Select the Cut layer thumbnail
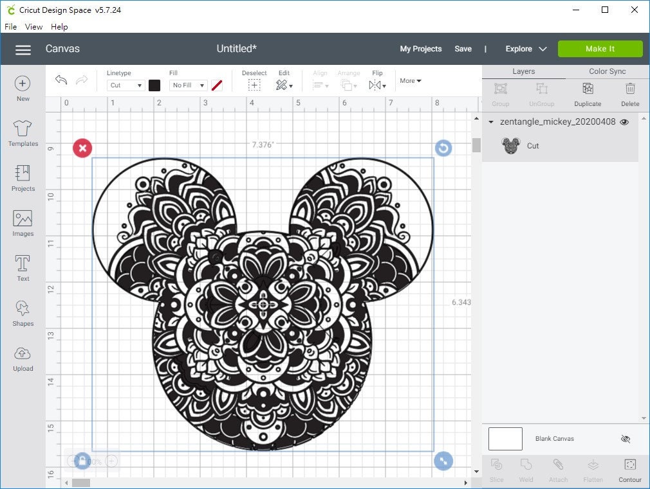650x489 pixels. point(511,146)
